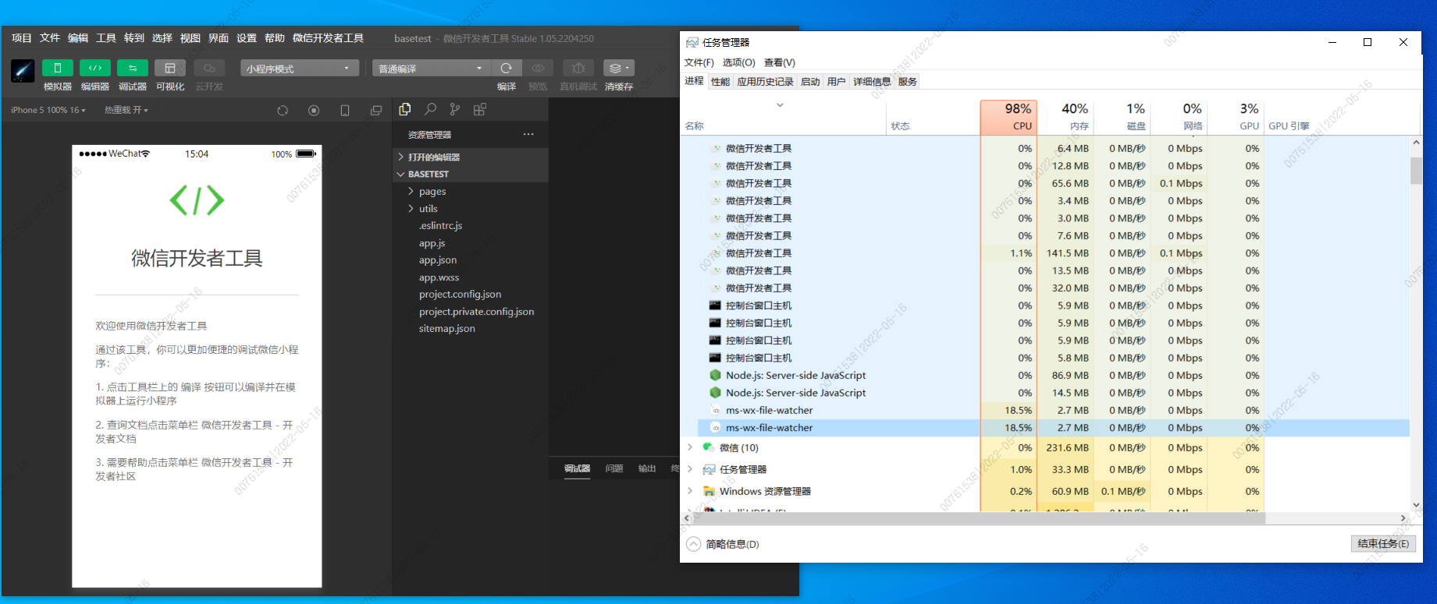Open the 查看(V) menu in Task Manager
The height and width of the screenshot is (604, 1437).
coord(780,62)
